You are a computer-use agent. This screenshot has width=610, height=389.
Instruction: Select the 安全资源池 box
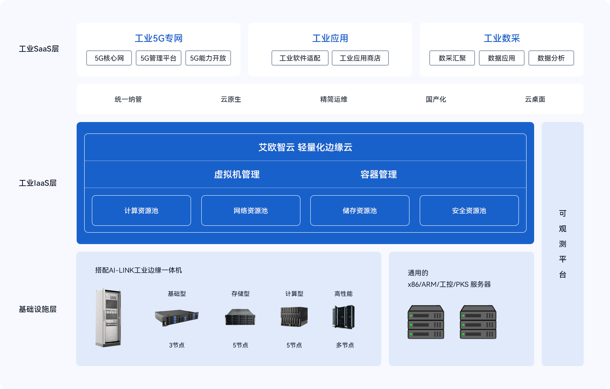coord(469,211)
